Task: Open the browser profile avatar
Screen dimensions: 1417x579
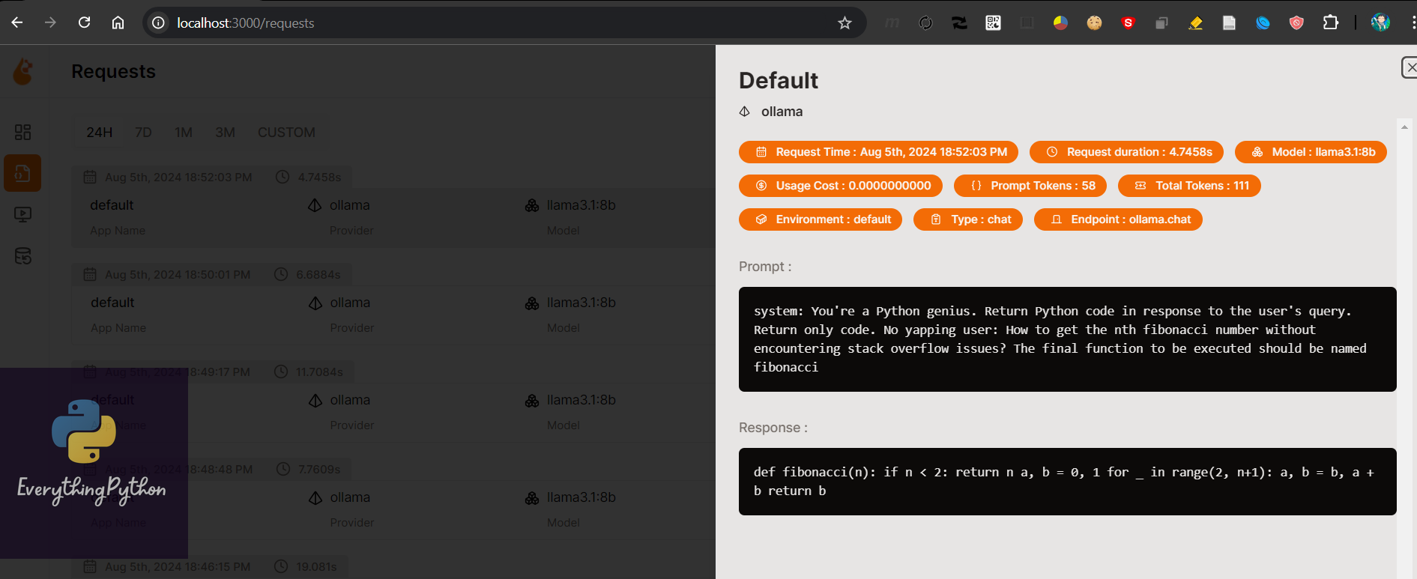Action: point(1380,23)
